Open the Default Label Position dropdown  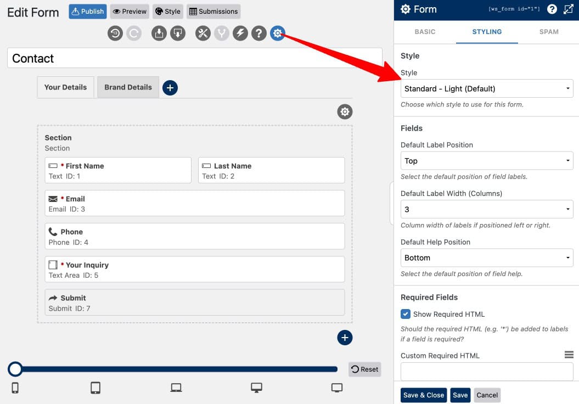[487, 161]
